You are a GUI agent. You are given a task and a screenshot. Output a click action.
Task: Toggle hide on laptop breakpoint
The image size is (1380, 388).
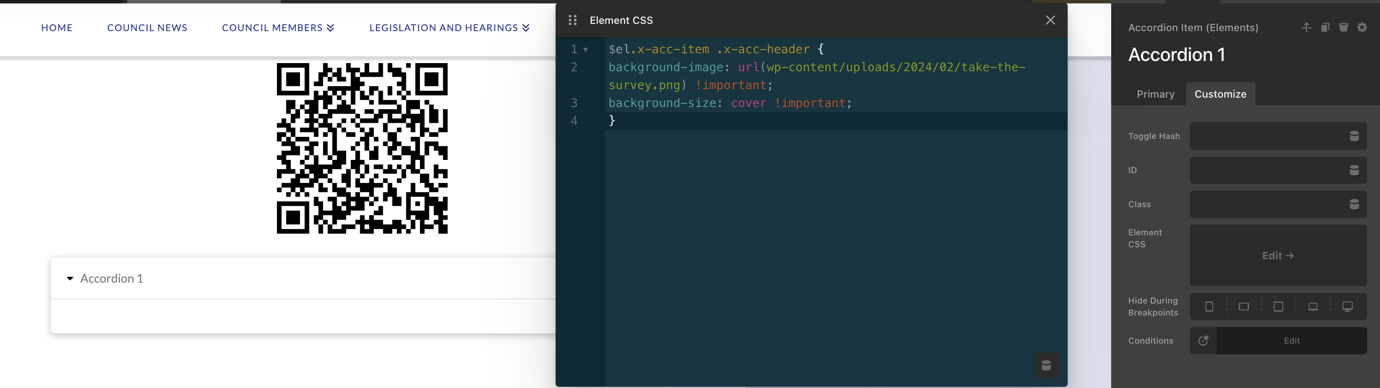[1313, 307]
